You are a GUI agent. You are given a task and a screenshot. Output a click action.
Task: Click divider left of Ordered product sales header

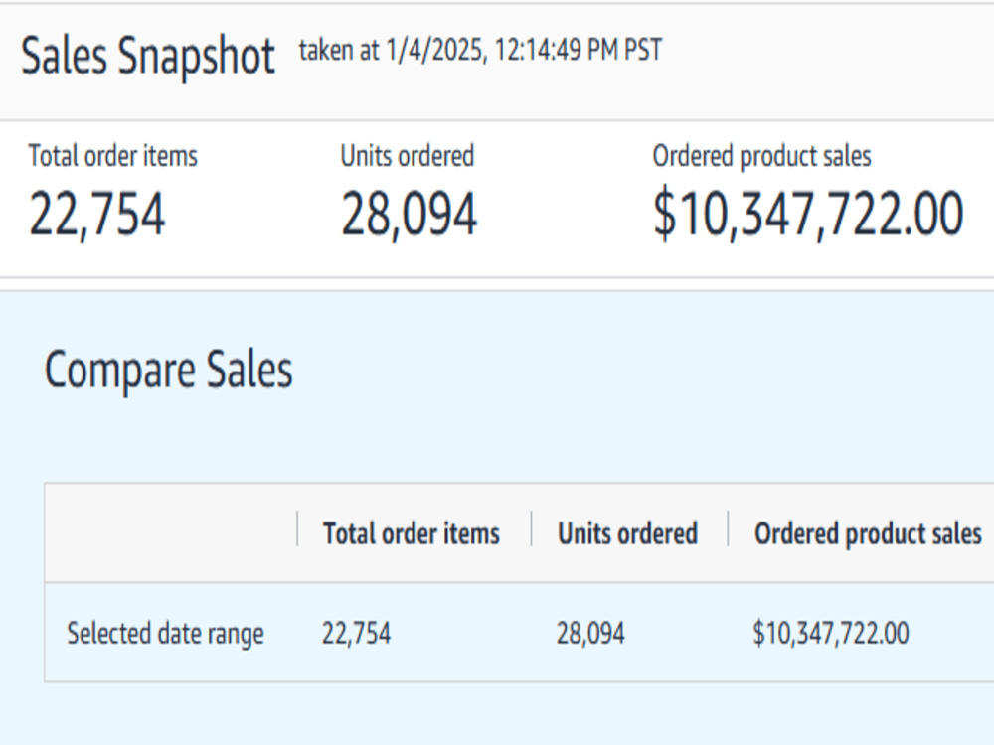coord(728,528)
